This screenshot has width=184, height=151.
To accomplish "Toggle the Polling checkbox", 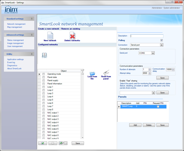I will click(161, 40).
